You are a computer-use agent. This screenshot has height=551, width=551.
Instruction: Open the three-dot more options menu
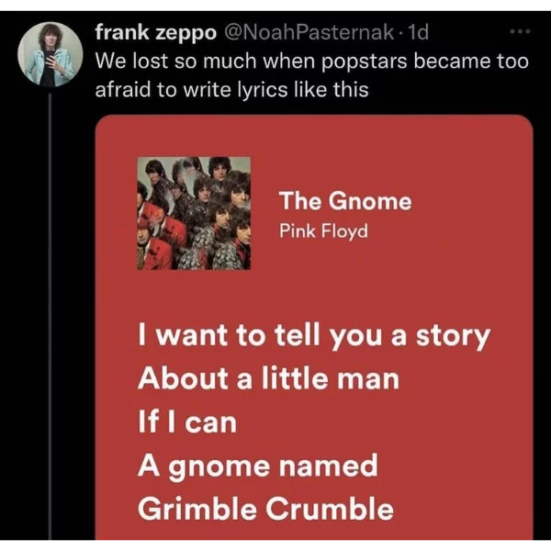coord(520,32)
